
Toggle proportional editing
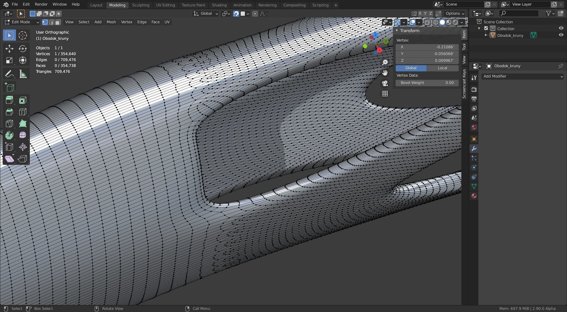[255, 14]
